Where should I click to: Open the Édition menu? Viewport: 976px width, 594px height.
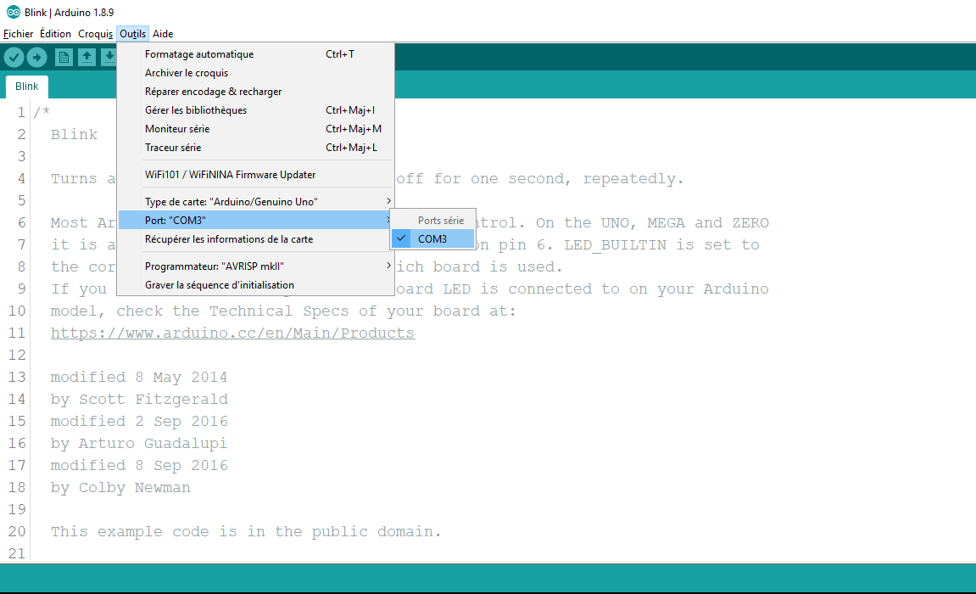coord(55,34)
